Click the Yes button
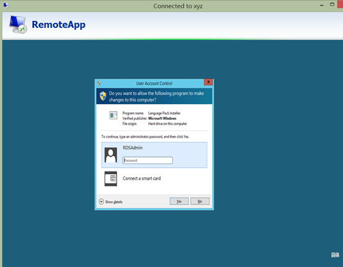 click(179, 201)
